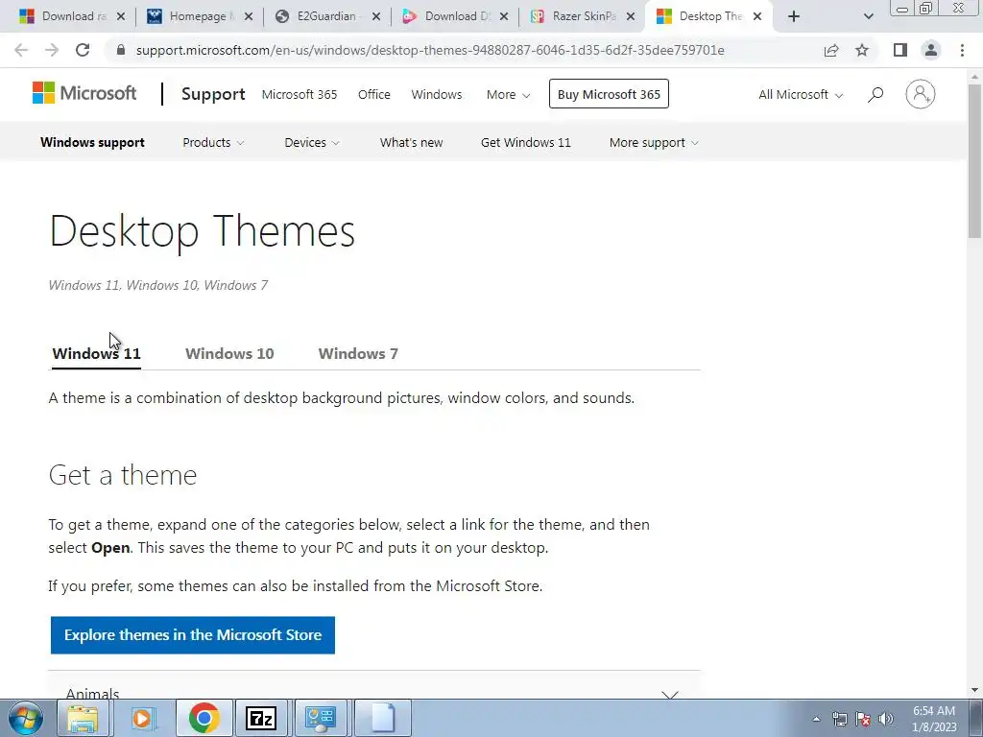Expand the Products dropdown
The image size is (983, 737).
213,142
